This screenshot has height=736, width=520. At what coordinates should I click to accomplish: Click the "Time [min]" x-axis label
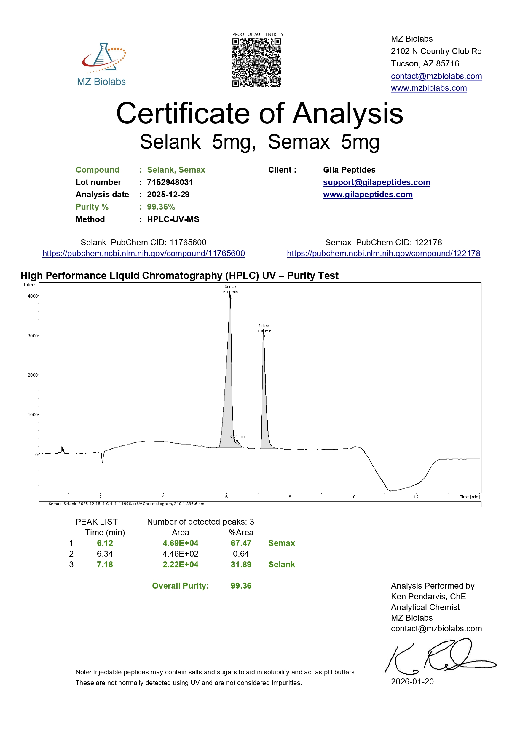(470, 497)
